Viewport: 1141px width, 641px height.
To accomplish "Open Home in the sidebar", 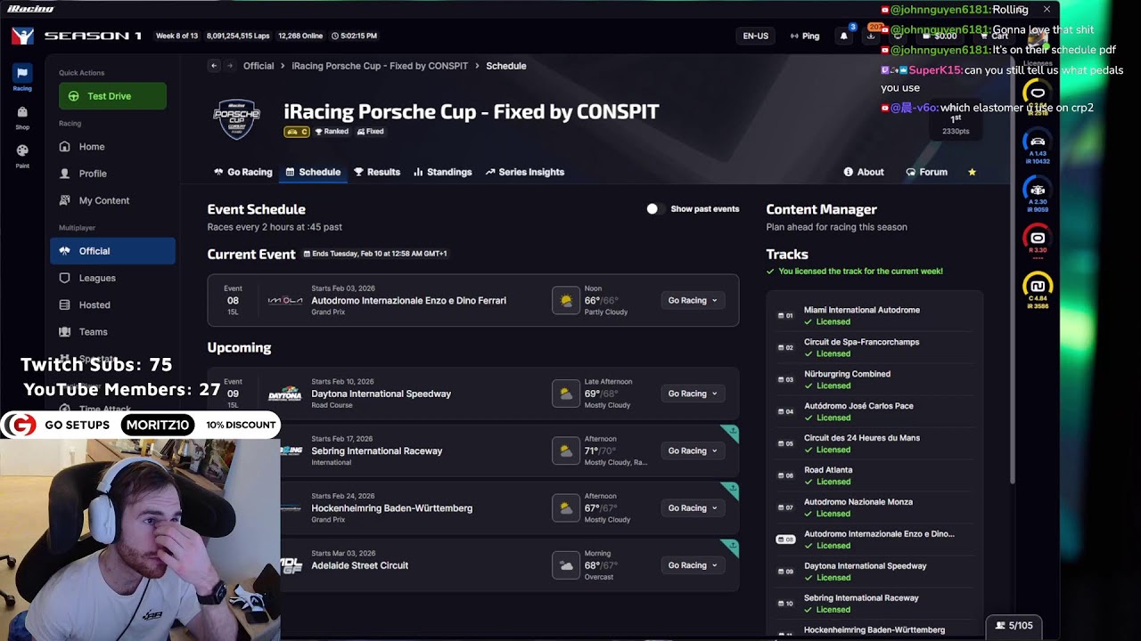I will [112, 147].
